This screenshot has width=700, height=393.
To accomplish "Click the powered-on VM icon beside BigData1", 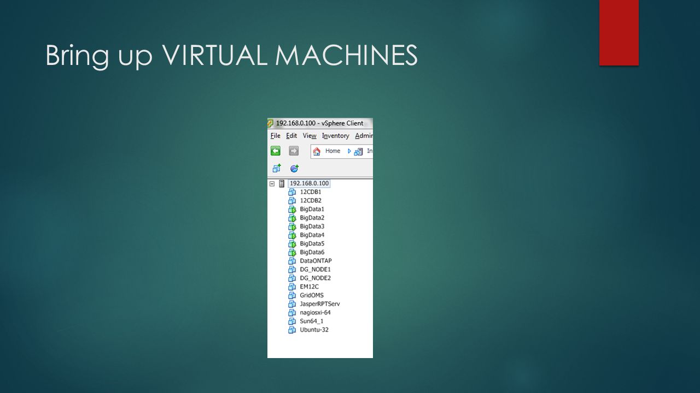I will (x=292, y=210).
